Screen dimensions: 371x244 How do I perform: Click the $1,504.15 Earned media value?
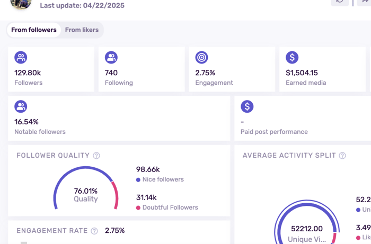[x=302, y=73]
